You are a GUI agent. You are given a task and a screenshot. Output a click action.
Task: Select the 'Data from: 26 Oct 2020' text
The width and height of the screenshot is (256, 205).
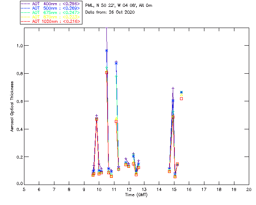click(x=110, y=12)
